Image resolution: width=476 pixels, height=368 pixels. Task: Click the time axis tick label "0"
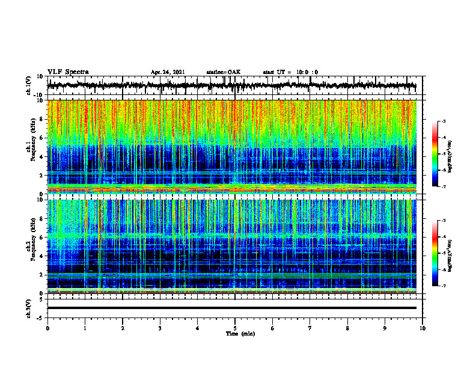47,328
